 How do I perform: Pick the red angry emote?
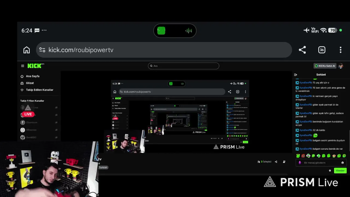(303, 156)
